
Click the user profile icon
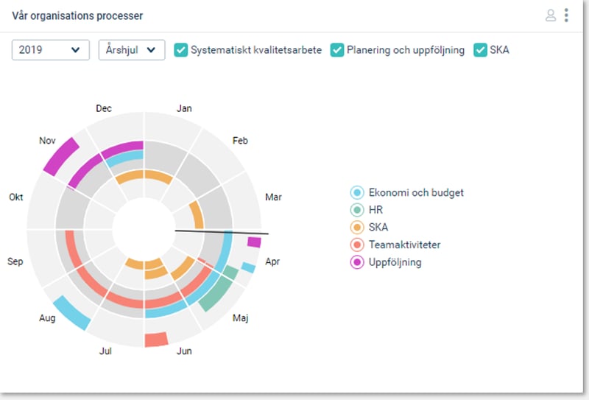550,15
